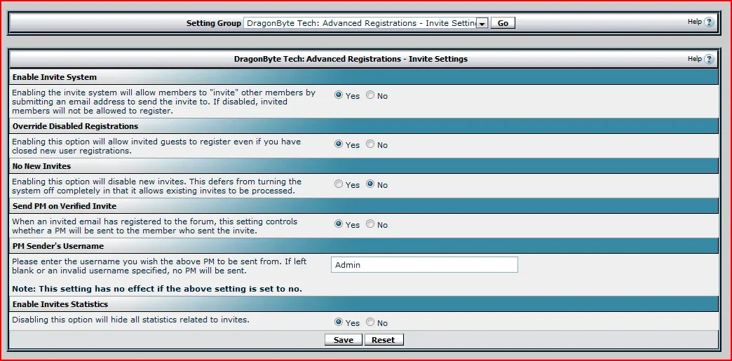Click the Go button
The width and height of the screenshot is (732, 361).
503,23
